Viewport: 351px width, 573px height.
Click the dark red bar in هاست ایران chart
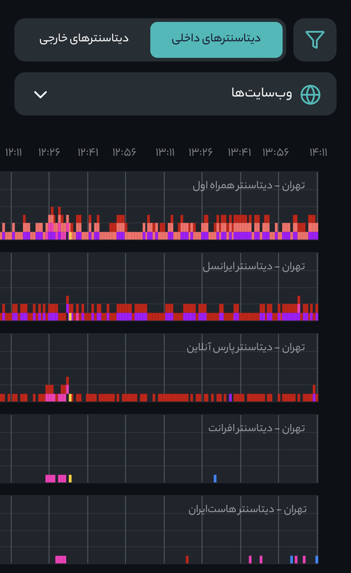(x=187, y=559)
